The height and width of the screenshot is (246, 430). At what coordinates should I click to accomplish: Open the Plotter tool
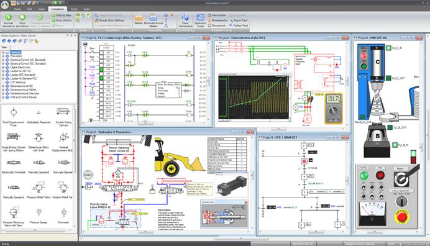139,20
